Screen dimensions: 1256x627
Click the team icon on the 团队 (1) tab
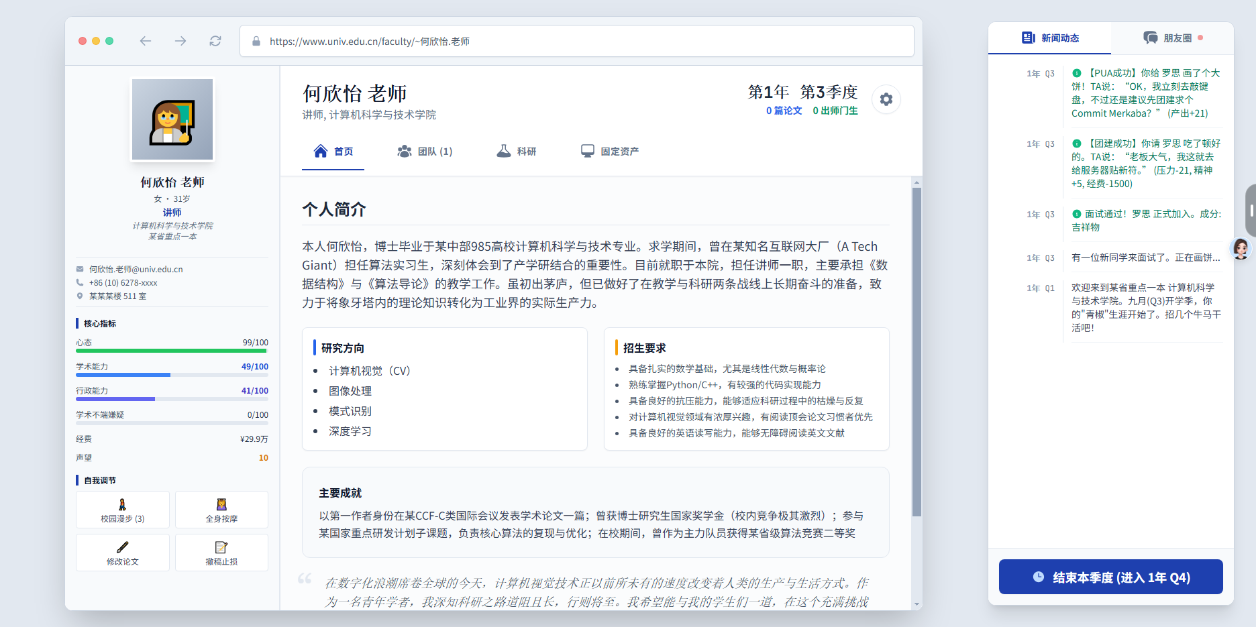(404, 151)
